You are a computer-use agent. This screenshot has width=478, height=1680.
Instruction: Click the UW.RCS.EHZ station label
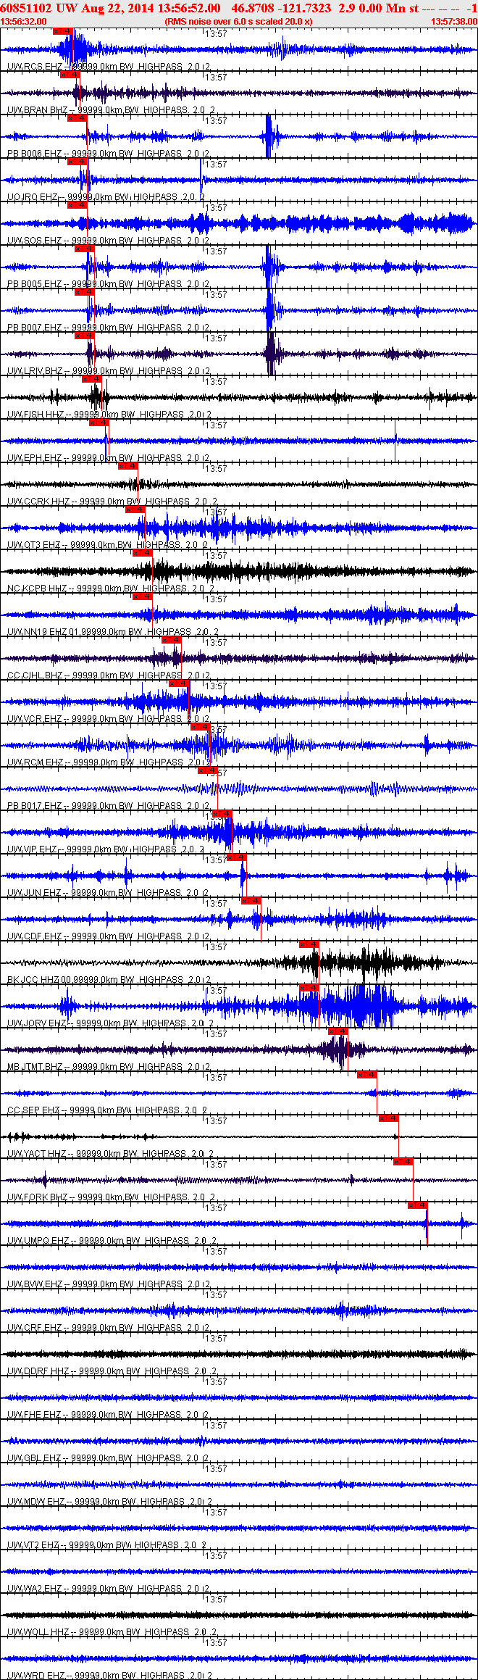35,67
